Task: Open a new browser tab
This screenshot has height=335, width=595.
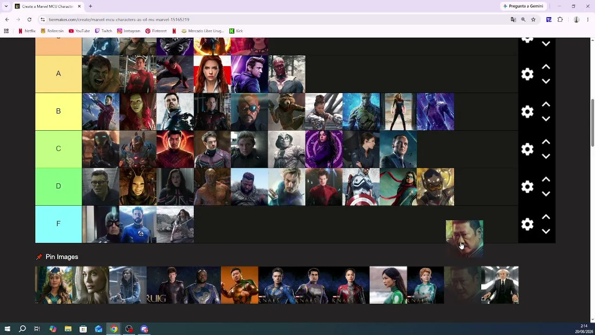Action: point(91,6)
